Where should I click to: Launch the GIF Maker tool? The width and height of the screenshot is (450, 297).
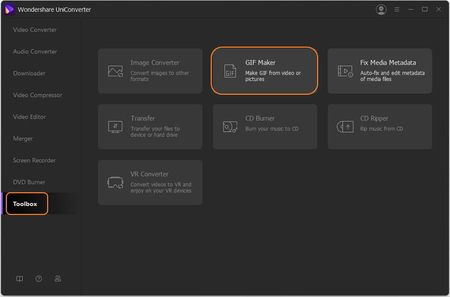click(x=264, y=71)
